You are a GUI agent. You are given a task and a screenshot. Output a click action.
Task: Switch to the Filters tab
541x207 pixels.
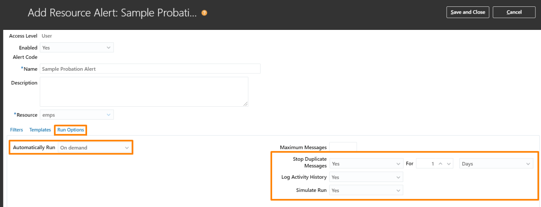17,130
